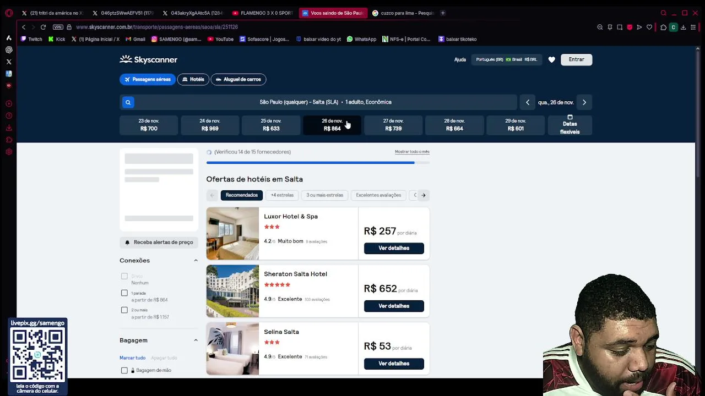
Task: Go to previous day arrow
Action: [x=528, y=102]
